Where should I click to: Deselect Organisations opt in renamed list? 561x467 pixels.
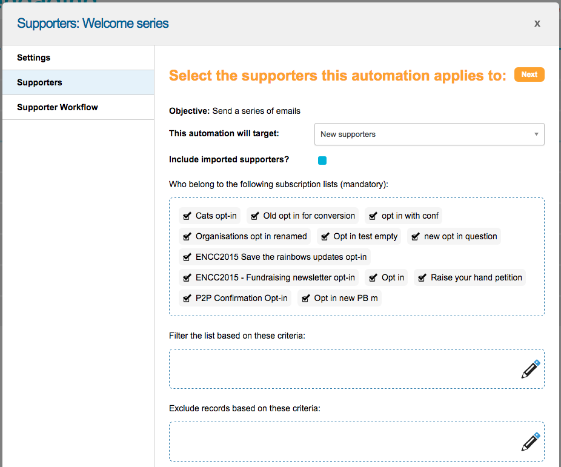[187, 236]
